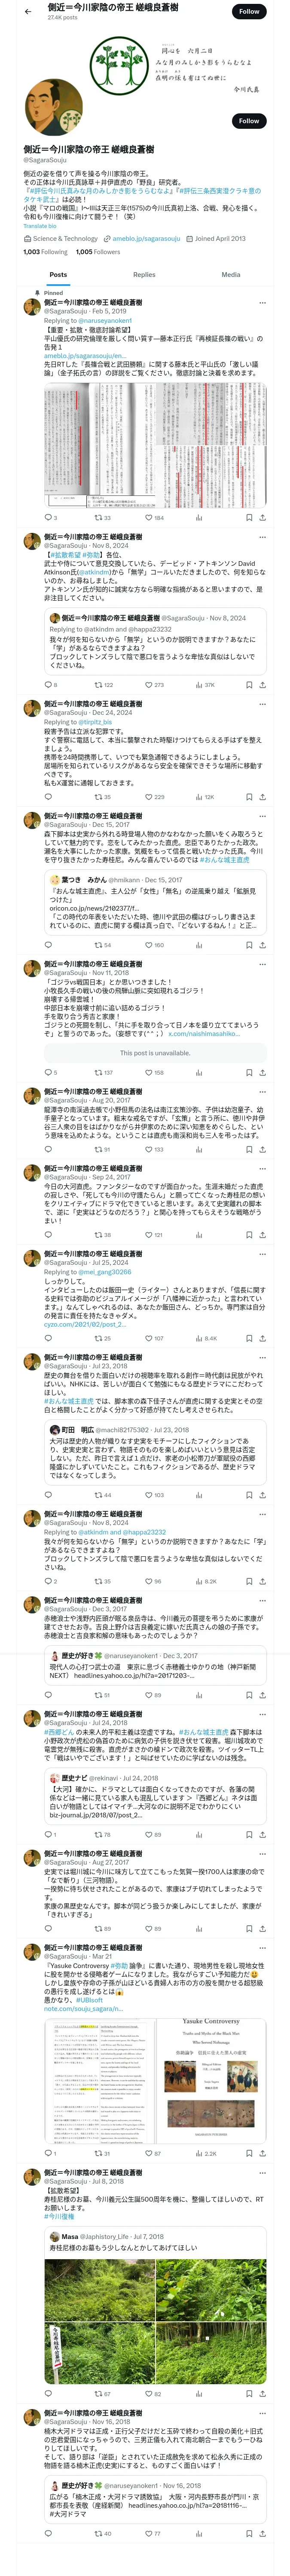The image size is (290, 2576).
Task: Open the 1,005 Followers list
Action: coord(98,252)
